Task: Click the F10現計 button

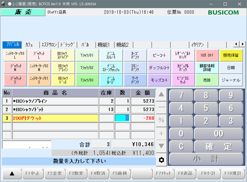Action: pyautogui.click(x=231, y=173)
